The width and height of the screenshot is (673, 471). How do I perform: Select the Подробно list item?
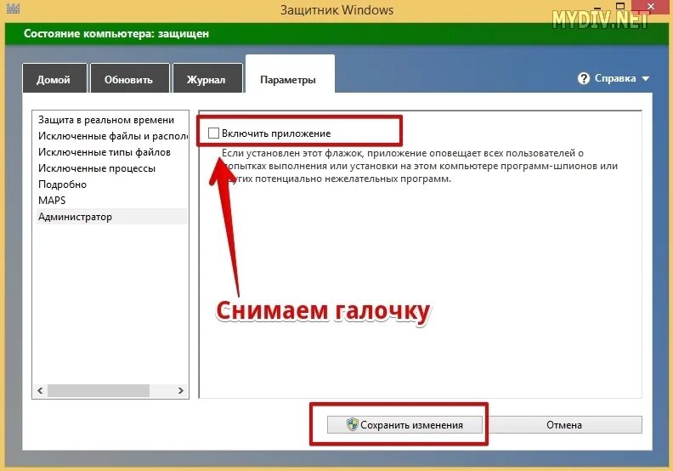(110, 184)
